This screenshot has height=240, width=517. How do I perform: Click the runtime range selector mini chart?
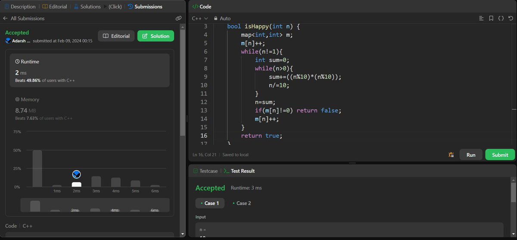coord(95,205)
